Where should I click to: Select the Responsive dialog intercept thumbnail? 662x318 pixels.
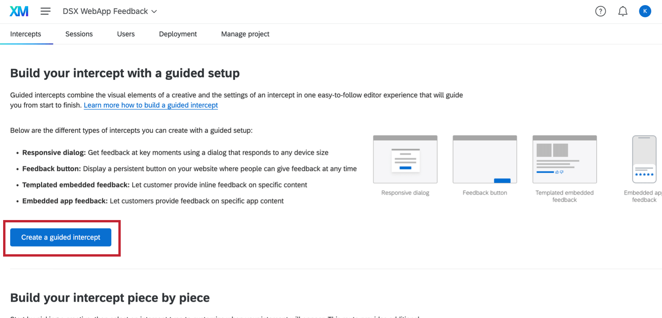pyautogui.click(x=405, y=159)
